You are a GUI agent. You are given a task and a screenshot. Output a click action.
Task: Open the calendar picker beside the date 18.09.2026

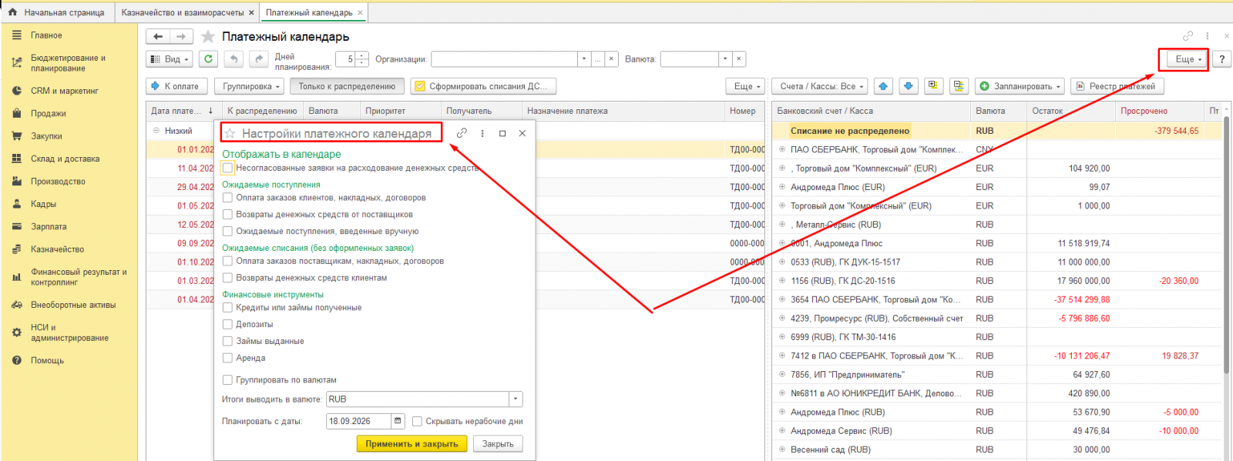point(398,421)
